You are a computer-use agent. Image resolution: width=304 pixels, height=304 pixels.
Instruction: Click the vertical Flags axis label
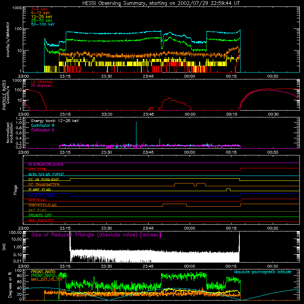tap(16, 190)
